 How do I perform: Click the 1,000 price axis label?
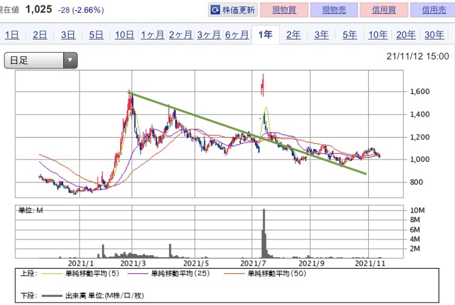tap(420, 159)
